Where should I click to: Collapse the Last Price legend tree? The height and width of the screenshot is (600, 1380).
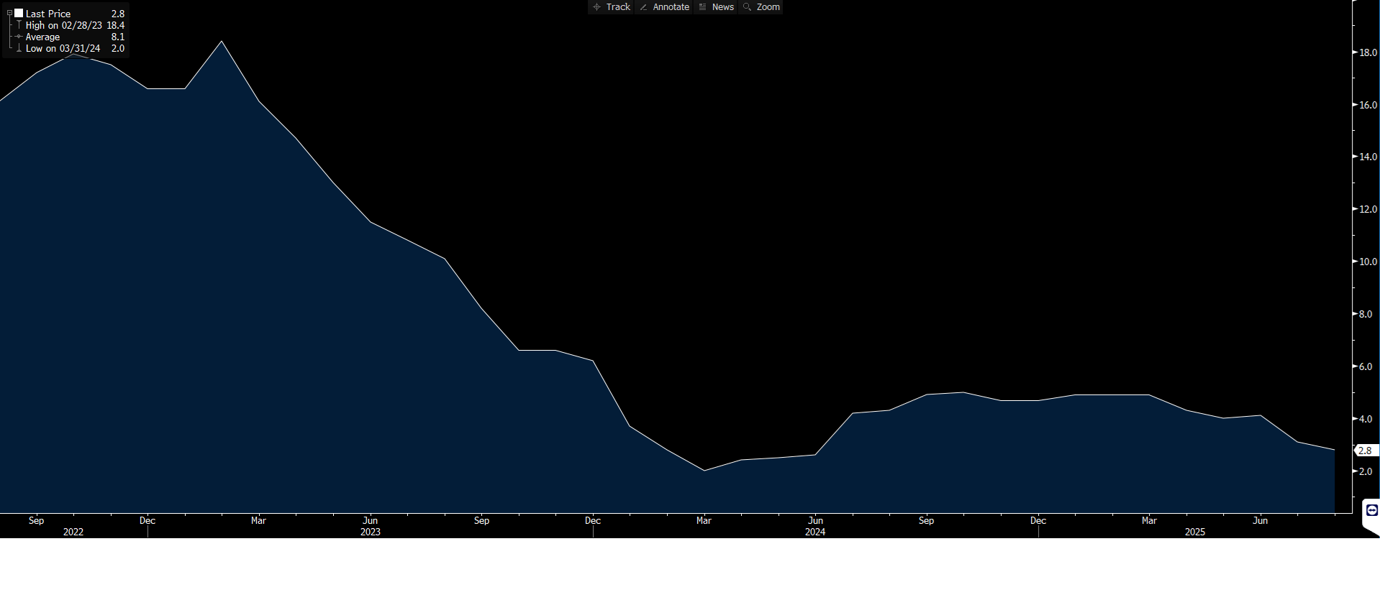(x=9, y=14)
